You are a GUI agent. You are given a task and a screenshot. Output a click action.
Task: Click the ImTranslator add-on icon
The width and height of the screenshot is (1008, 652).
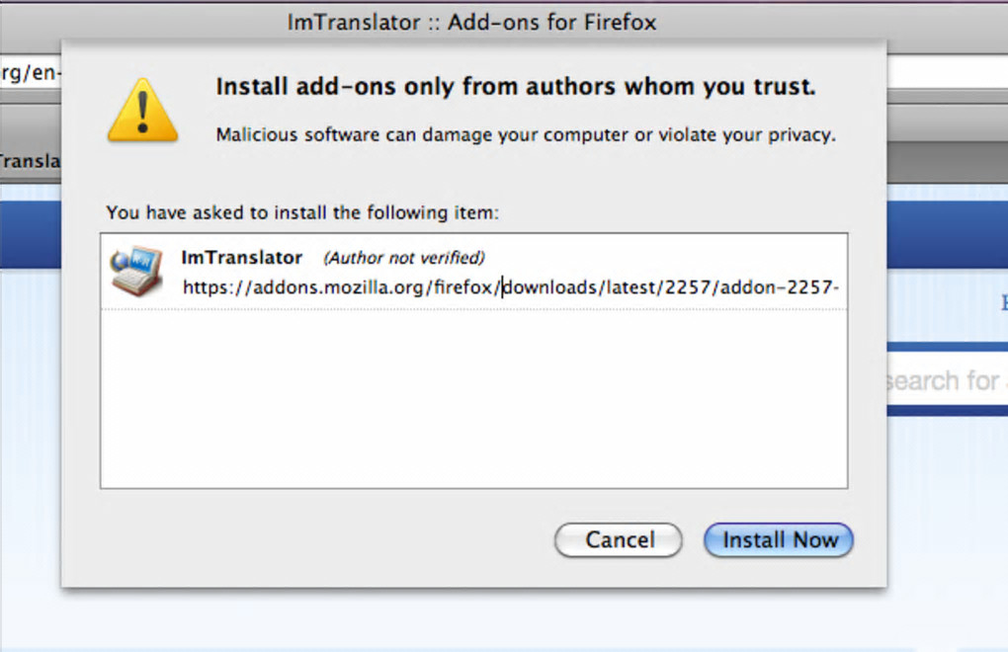click(x=136, y=271)
